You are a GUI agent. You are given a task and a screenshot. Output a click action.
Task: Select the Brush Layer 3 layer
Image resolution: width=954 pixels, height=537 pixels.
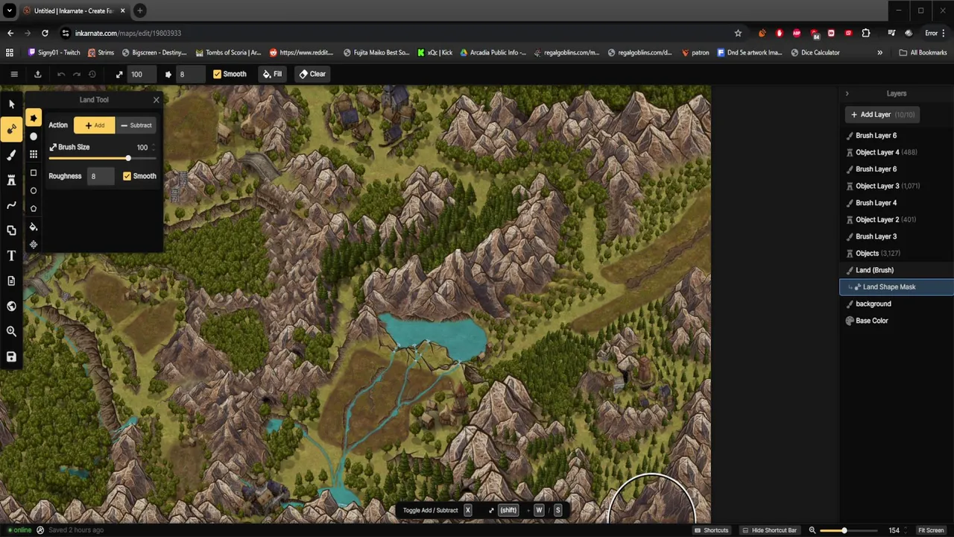897,236
